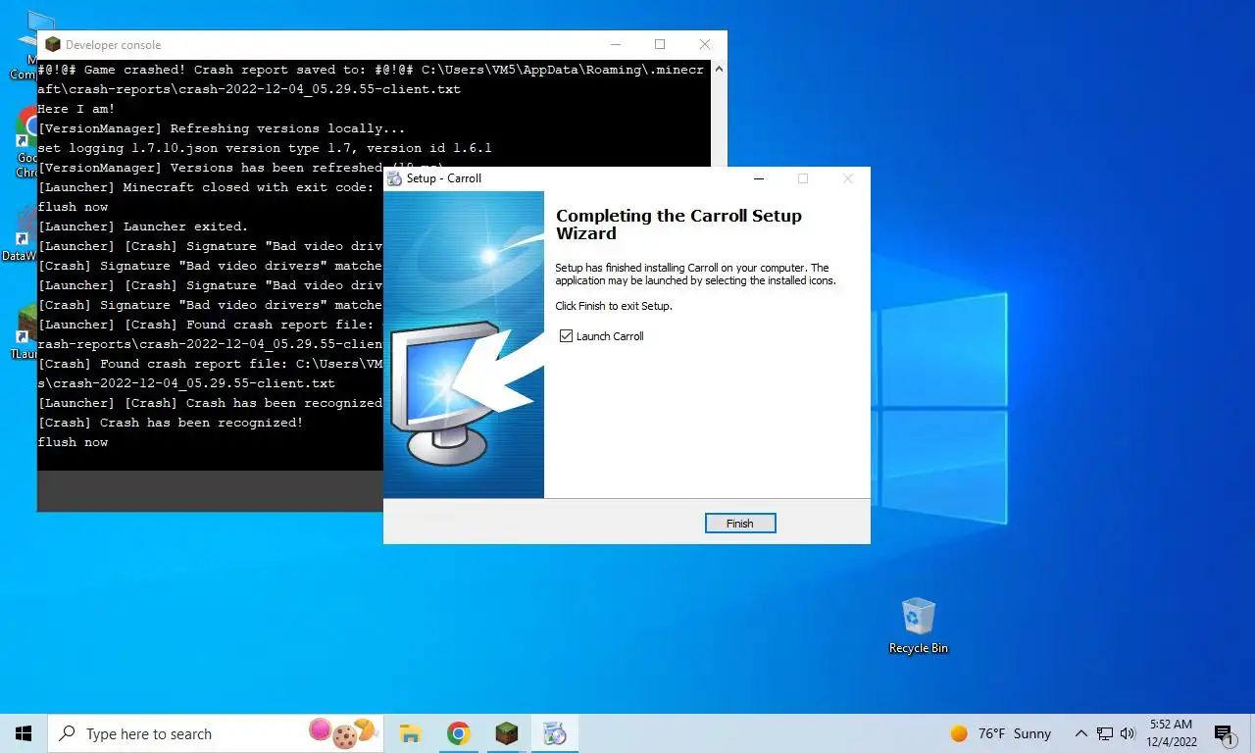1255x753 pixels.
Task: Click '[Launcher] Launcher exited.' console line
Action: (143, 226)
